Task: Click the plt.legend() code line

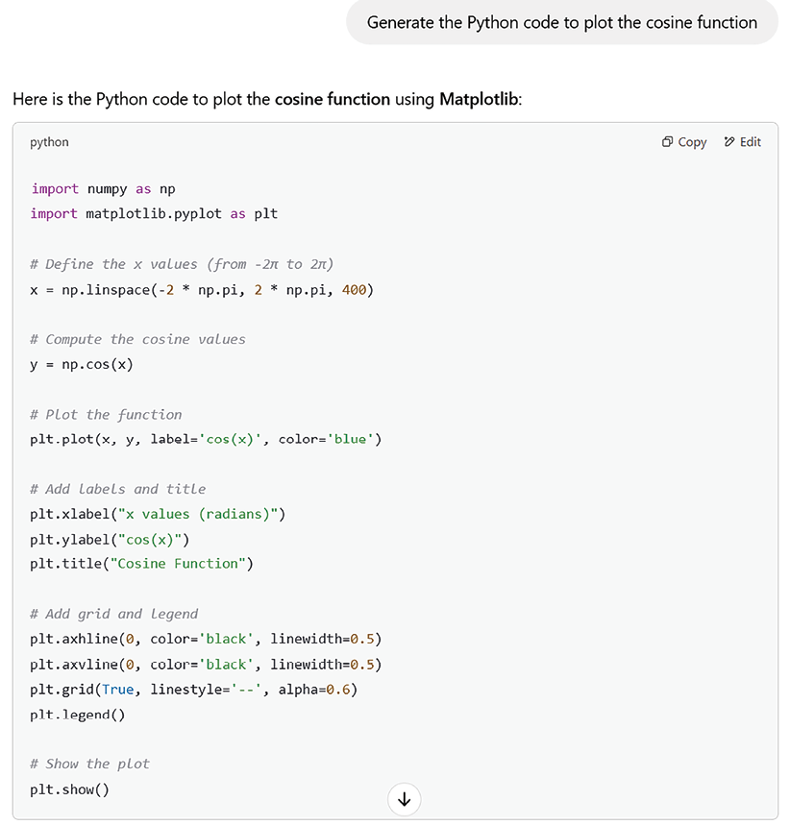Action: tap(78, 715)
